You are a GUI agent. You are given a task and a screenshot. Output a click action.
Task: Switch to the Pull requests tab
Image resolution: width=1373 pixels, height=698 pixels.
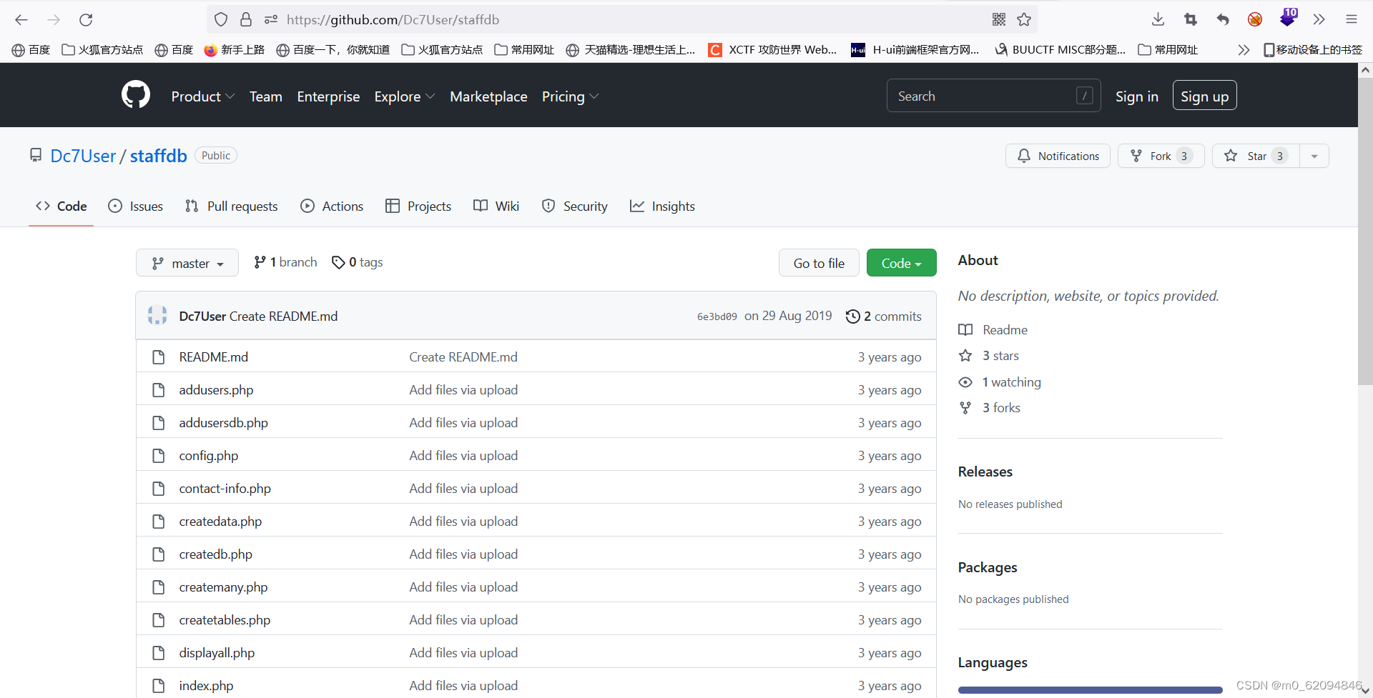pos(231,206)
